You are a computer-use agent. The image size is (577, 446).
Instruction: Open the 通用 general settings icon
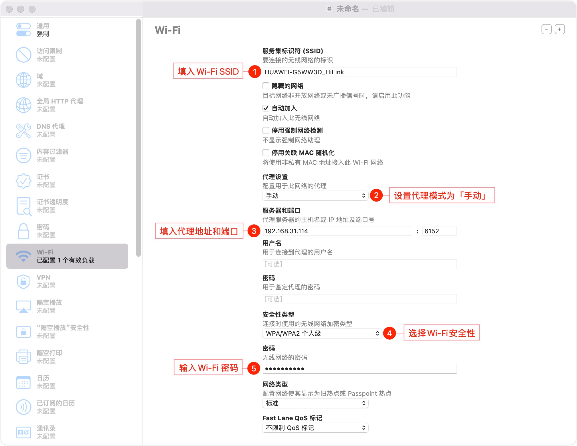[x=23, y=30]
